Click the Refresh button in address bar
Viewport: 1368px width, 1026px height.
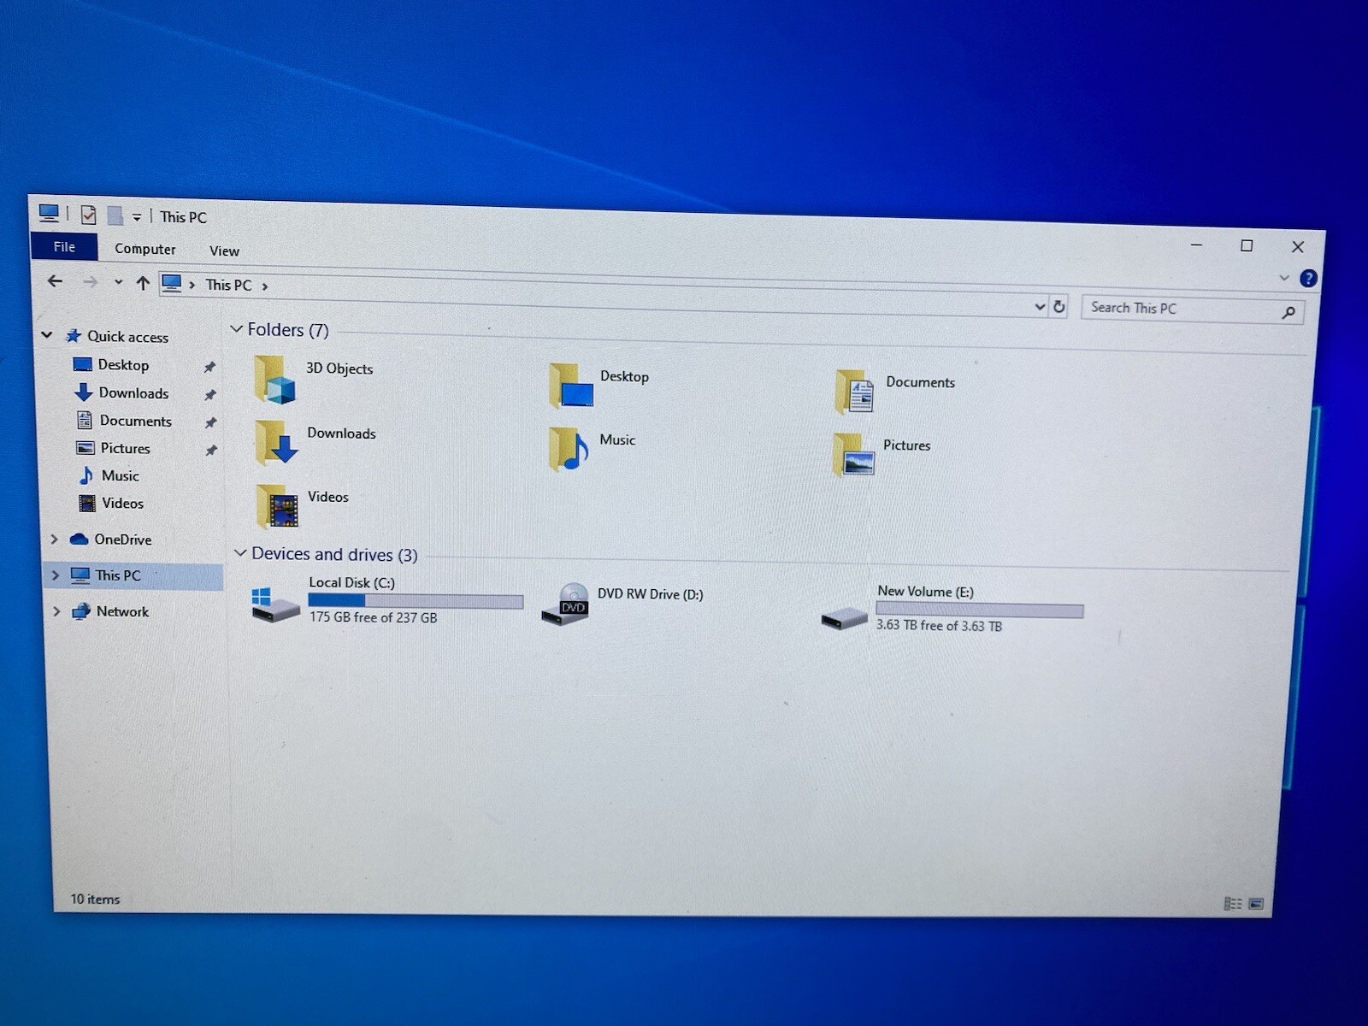1059,307
